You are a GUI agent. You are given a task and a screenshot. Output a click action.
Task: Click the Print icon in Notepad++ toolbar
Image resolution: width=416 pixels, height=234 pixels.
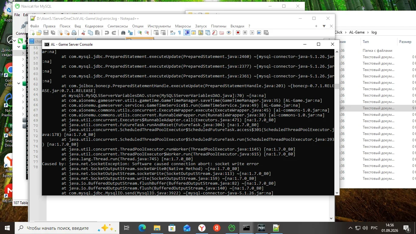point(74,33)
